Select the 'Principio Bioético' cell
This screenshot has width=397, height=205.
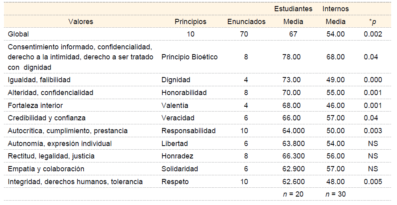pos(189,57)
